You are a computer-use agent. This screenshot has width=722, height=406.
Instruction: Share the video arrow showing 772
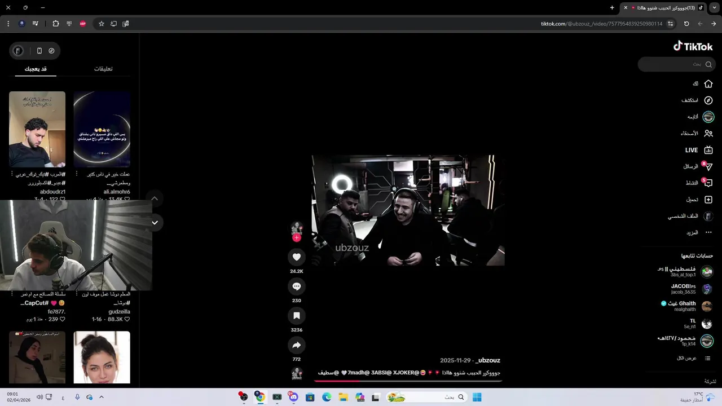pos(297,345)
